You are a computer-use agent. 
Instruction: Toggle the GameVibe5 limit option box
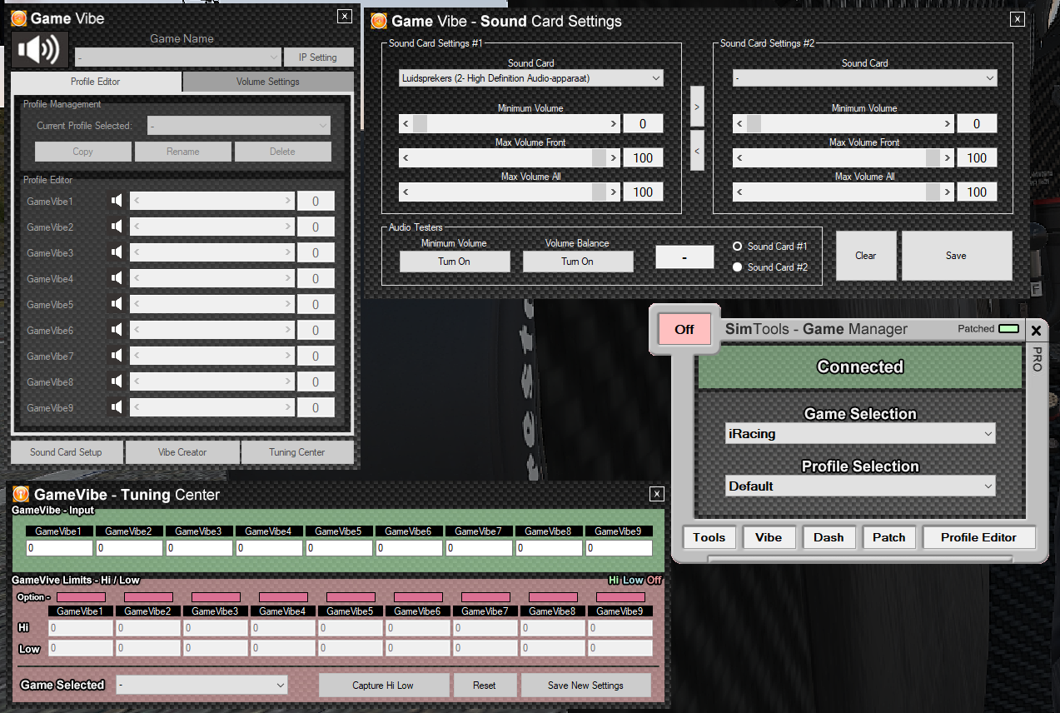click(351, 597)
